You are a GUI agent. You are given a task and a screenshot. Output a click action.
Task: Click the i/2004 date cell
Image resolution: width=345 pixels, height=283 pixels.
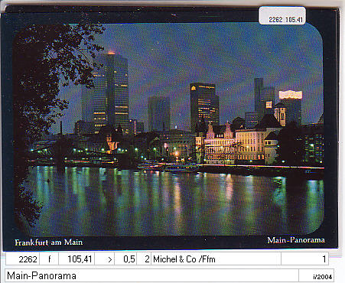pyautogui.click(x=316, y=275)
